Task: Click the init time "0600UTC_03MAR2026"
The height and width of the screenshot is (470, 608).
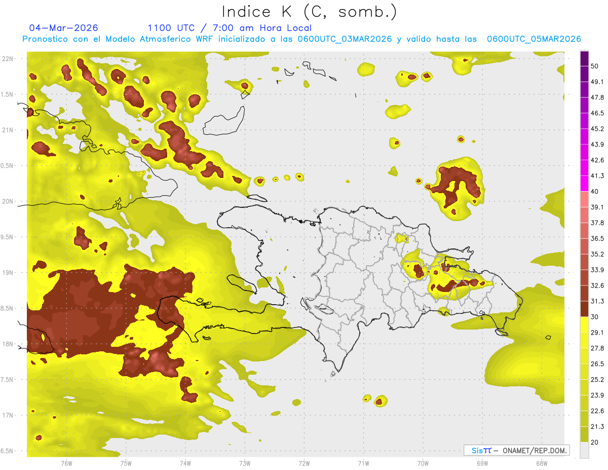Action: pos(345,39)
